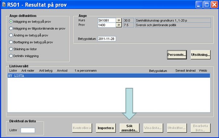
Task: Click the Kurs field containing SK1061
Action: coord(107,20)
